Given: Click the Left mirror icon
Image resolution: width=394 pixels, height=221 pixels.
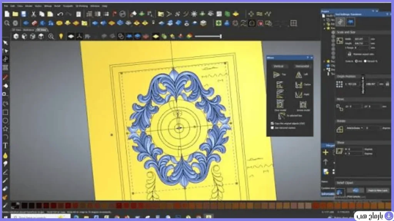Looking at the screenshot, I should point(299,74).
